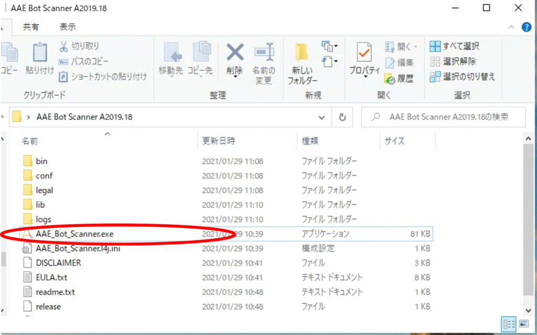
Task: Click the History (履歴) ribbon button
Action: tap(399, 79)
